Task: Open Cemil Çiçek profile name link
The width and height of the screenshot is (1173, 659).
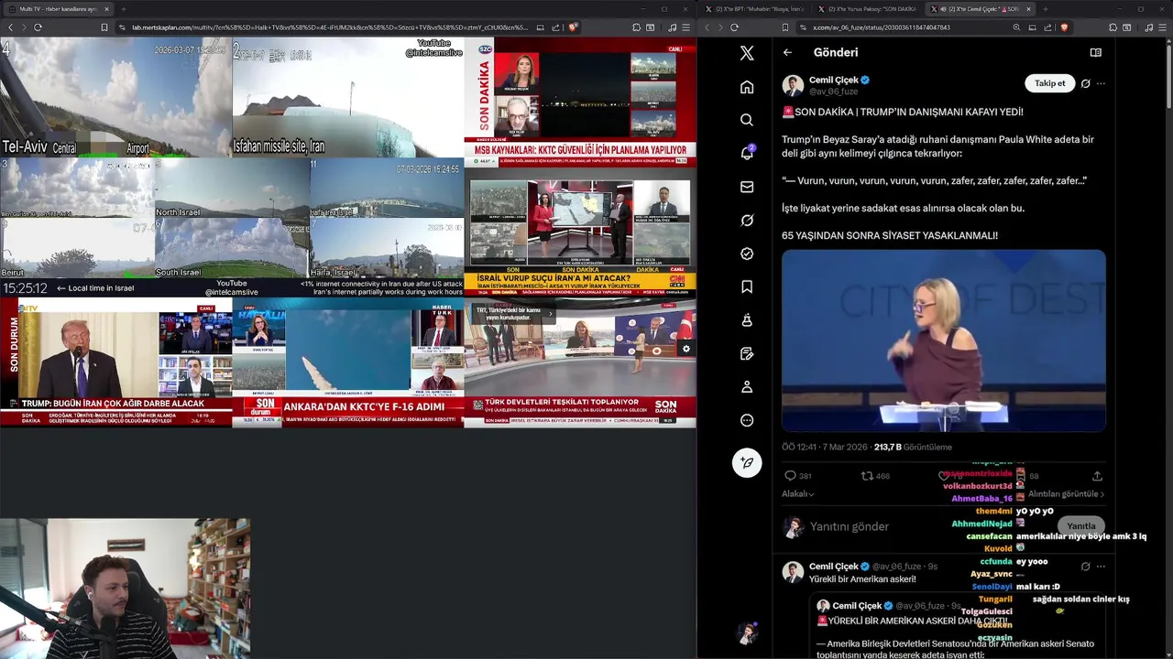Action: coord(833,81)
